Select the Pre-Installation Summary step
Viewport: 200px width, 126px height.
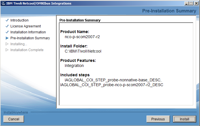[30, 38]
